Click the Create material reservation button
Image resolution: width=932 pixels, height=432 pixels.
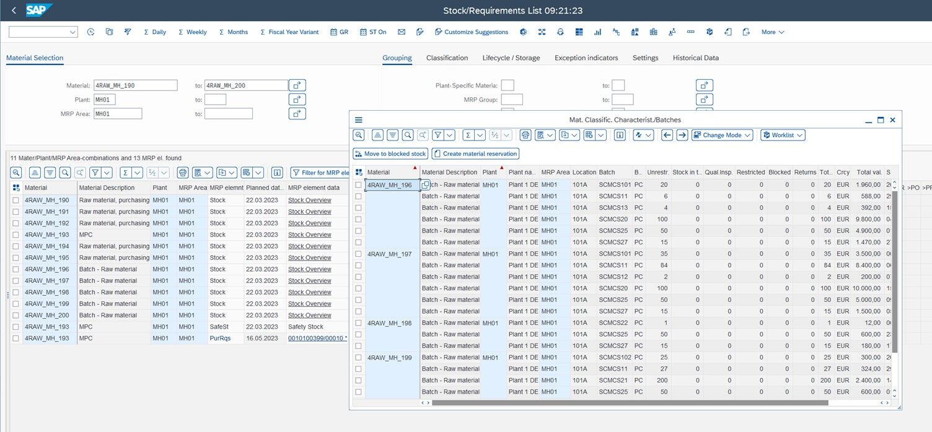(475, 153)
